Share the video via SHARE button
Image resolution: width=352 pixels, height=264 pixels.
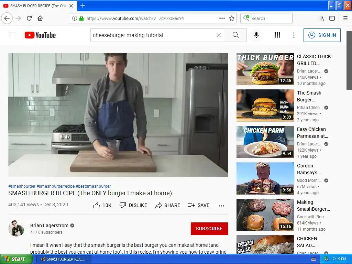tap(168, 205)
